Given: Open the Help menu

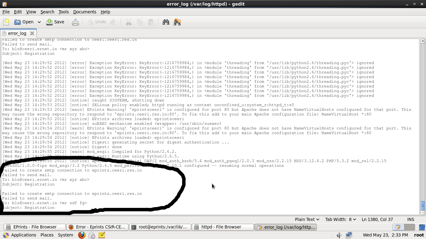Looking at the screenshot, I should (105, 12).
